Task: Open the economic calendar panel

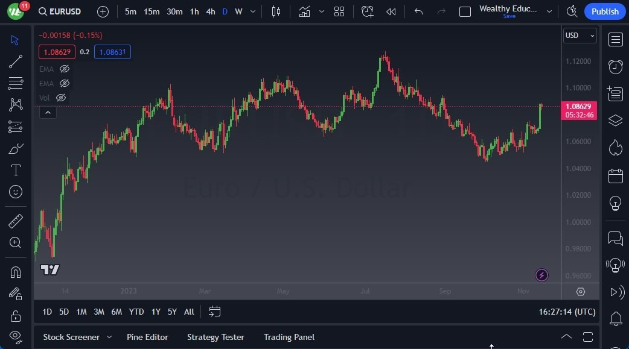Action: [x=615, y=175]
